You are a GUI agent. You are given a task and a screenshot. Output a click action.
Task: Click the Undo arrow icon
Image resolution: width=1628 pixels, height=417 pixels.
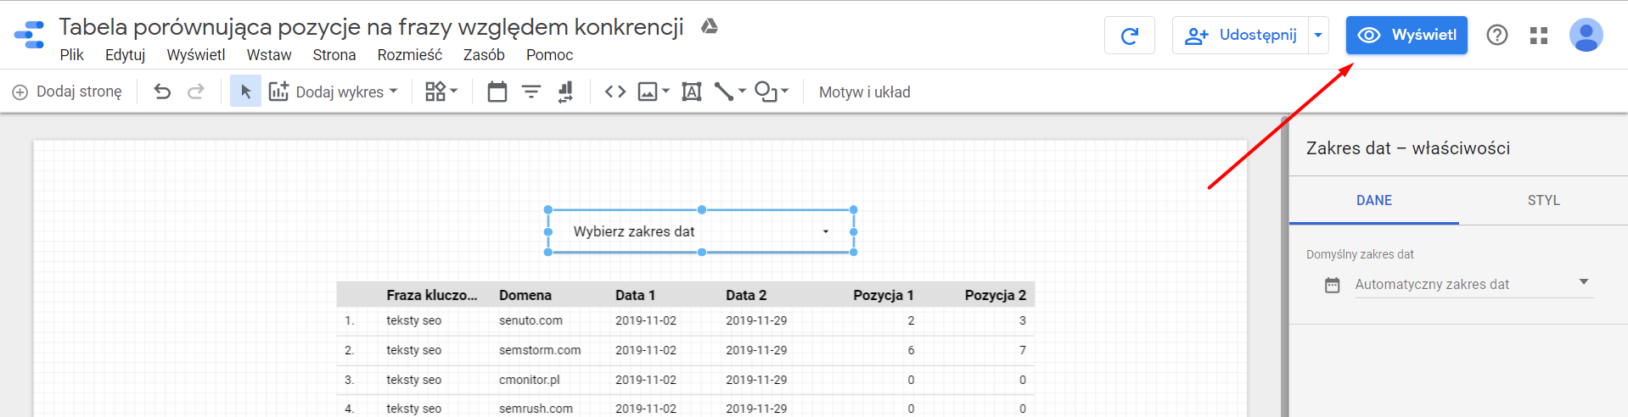coord(162,92)
